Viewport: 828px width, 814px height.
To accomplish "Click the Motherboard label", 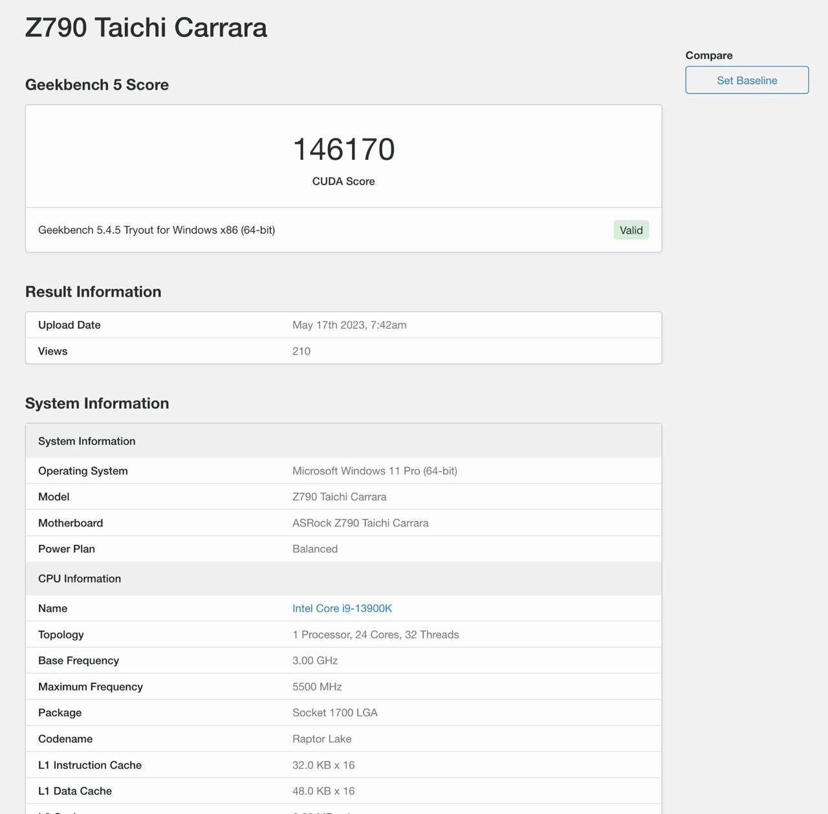I will pos(71,523).
